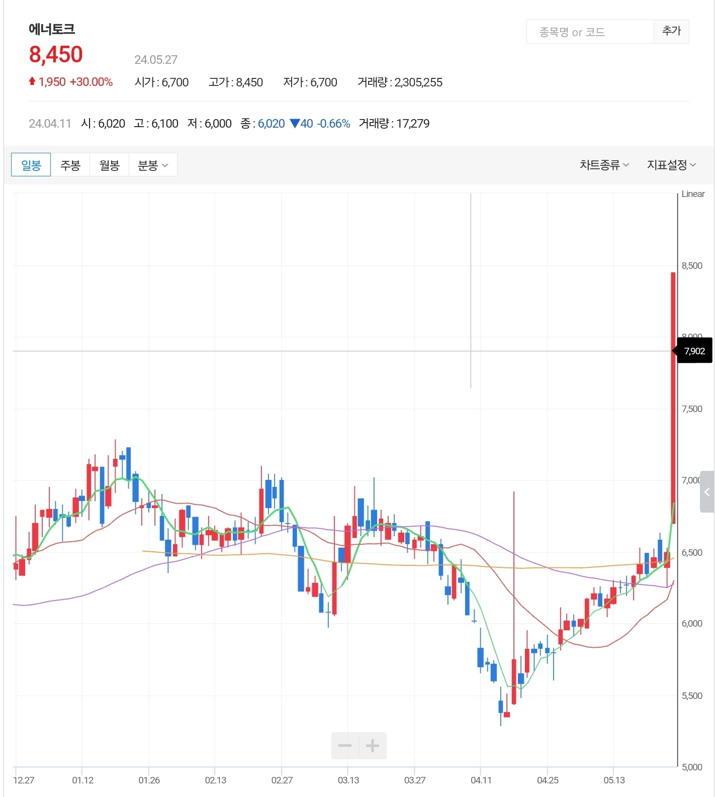
Task: Click the 6,000 price axis label
Action: (692, 624)
